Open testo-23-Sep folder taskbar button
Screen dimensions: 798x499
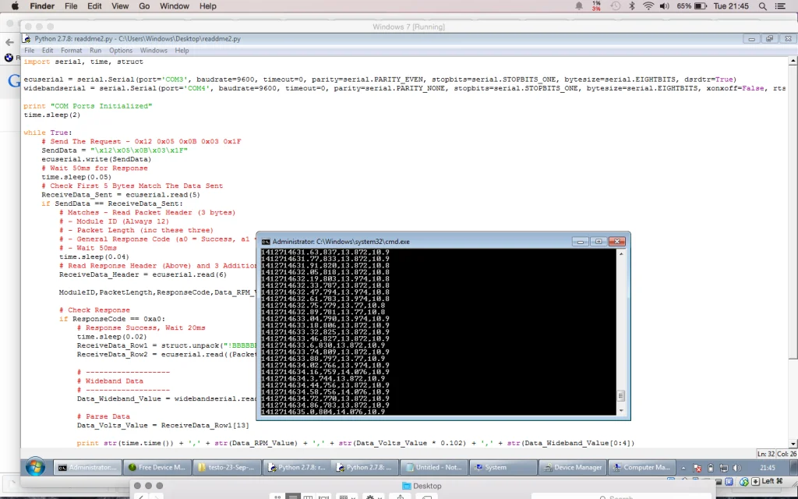coord(227,468)
